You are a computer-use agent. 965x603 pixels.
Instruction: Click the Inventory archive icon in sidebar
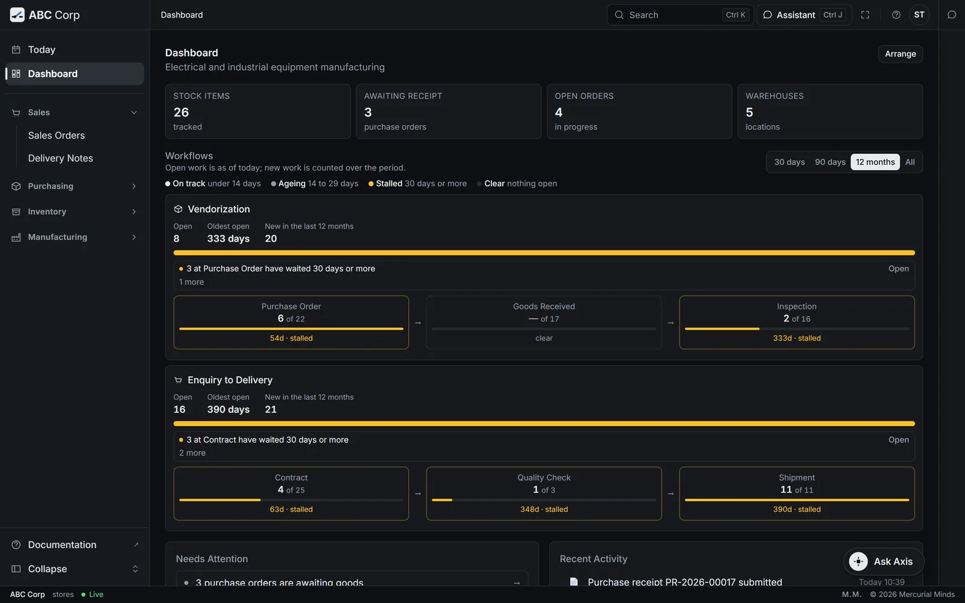(x=16, y=212)
